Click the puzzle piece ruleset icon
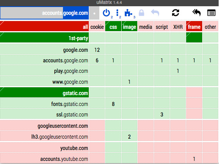 point(128,13)
